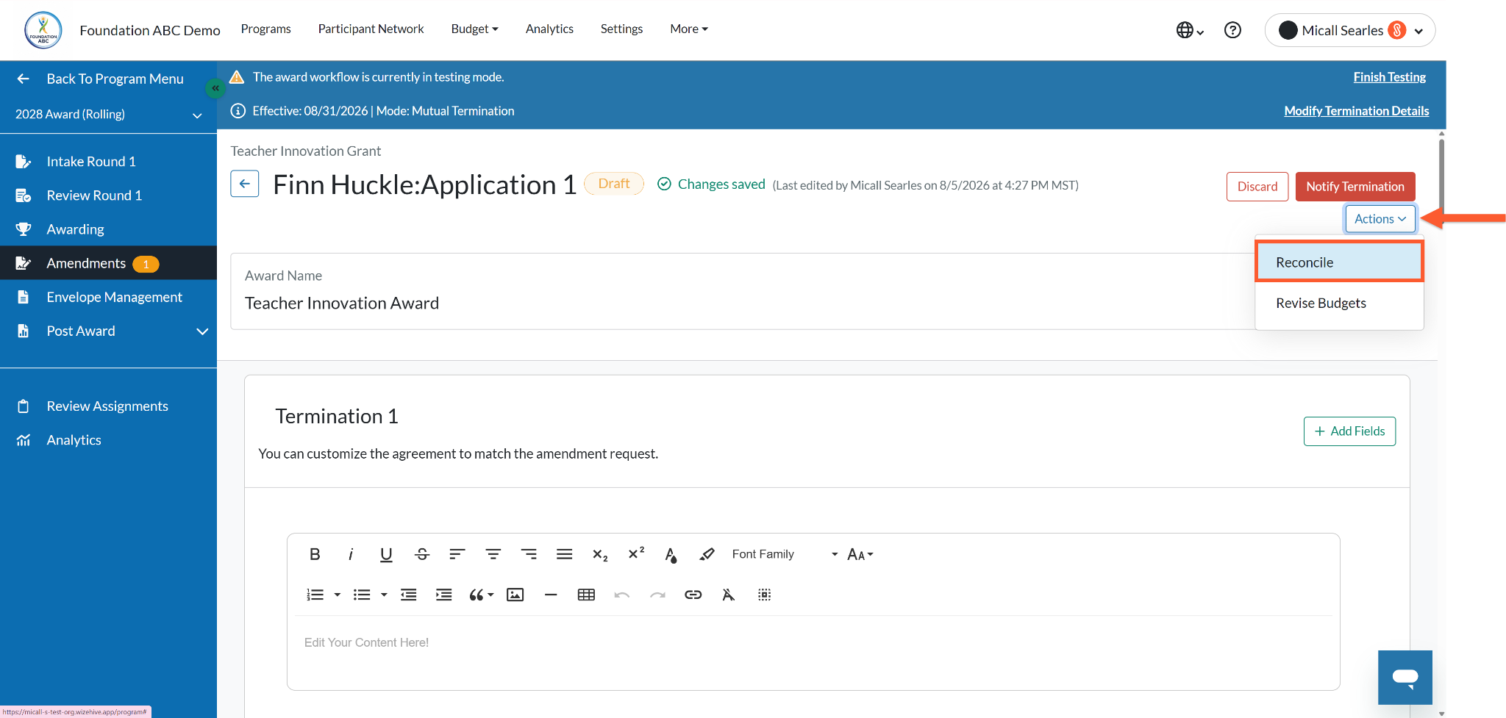The height and width of the screenshot is (718, 1506).
Task: Open the background highlight color tool
Action: point(707,554)
